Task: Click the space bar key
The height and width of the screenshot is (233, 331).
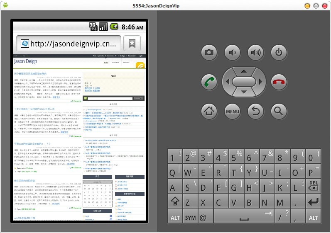Action: click(x=244, y=216)
